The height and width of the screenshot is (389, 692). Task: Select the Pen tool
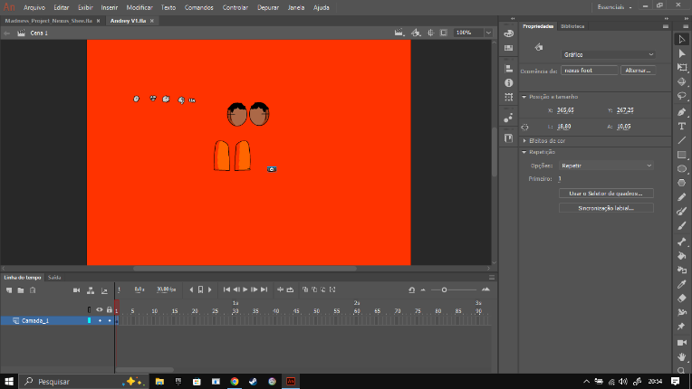click(x=682, y=112)
